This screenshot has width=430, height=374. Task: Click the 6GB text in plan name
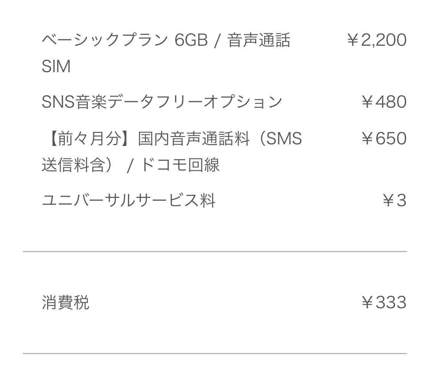(191, 40)
